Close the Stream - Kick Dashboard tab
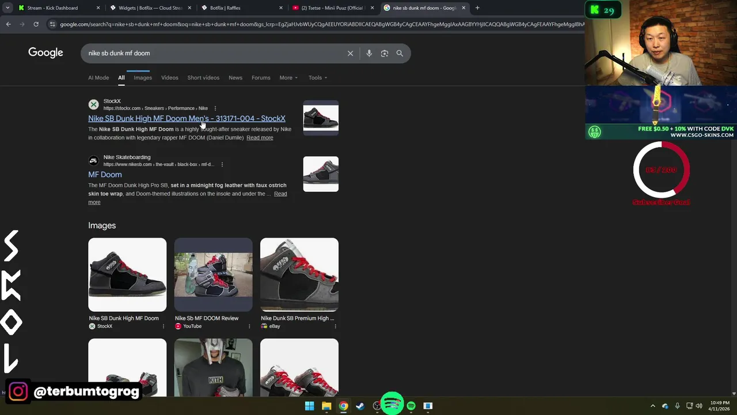737x415 pixels. (x=98, y=8)
